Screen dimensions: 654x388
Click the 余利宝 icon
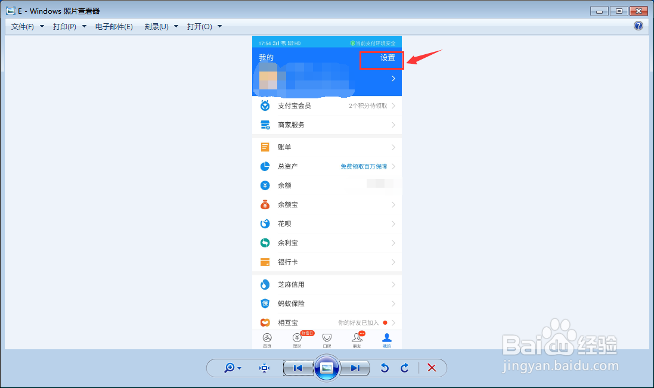(x=265, y=243)
